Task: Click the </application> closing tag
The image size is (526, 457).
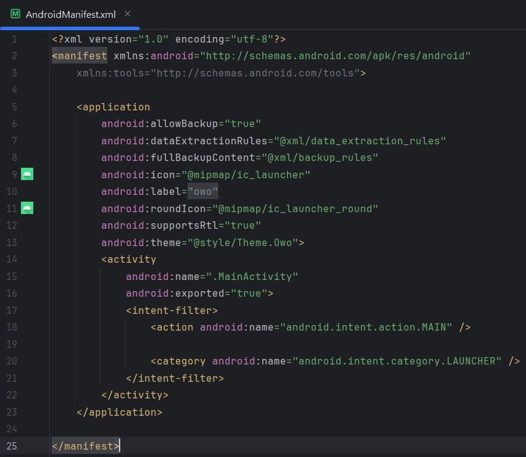Action: (x=120, y=412)
